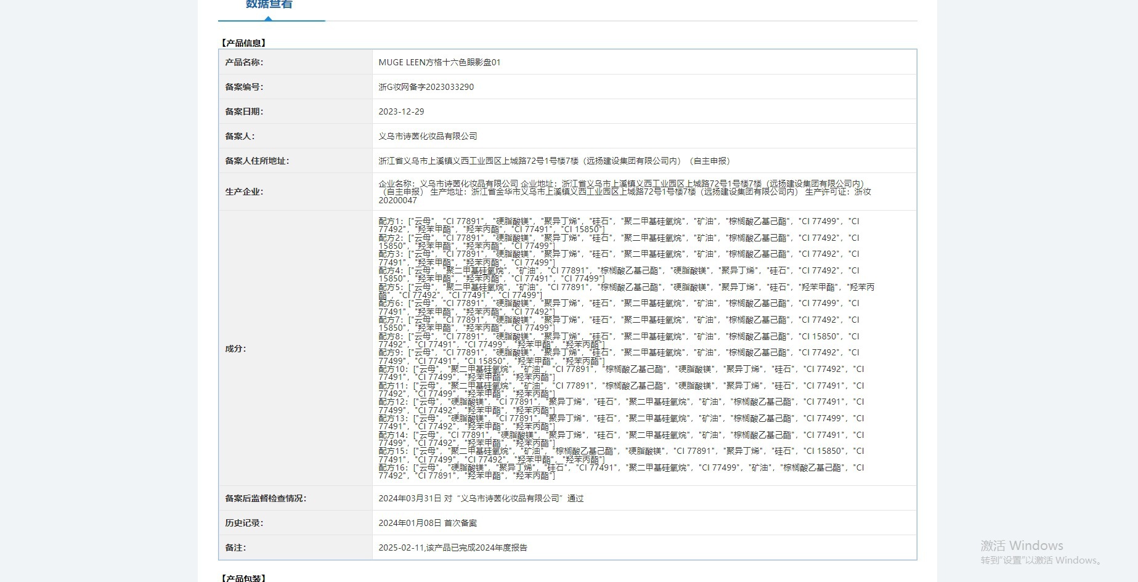Click product name MUGE LEEN方格十六色眼影盘01

439,62
